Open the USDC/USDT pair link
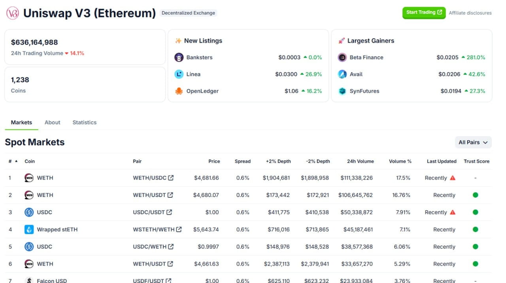This screenshot has height=283, width=506. click(149, 212)
